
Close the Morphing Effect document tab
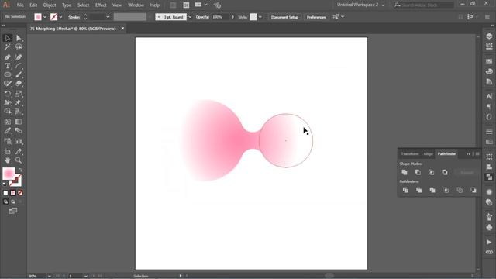(x=122, y=29)
